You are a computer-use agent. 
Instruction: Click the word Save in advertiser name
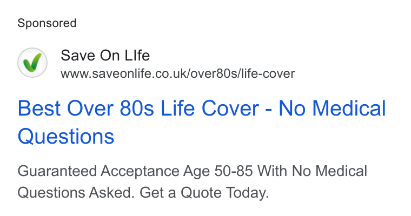[78, 56]
